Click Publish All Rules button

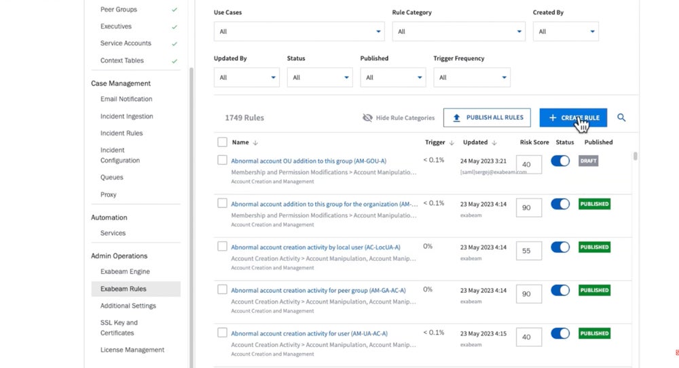pos(487,118)
